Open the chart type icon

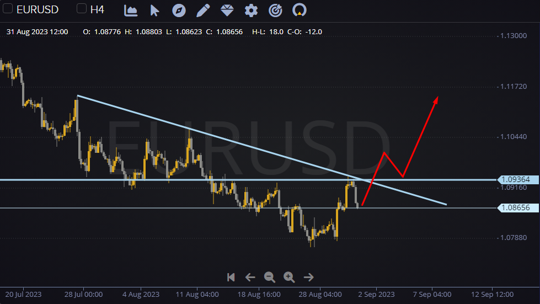click(131, 10)
